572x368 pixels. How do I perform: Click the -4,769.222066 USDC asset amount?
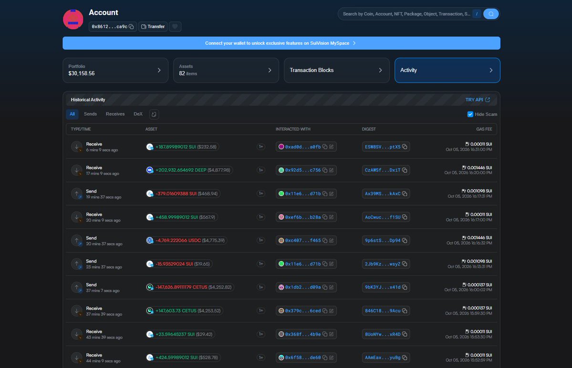pos(178,240)
